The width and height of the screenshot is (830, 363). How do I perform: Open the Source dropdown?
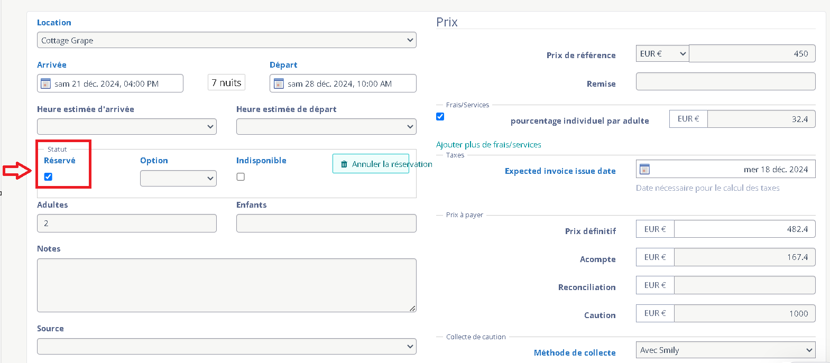(x=226, y=346)
